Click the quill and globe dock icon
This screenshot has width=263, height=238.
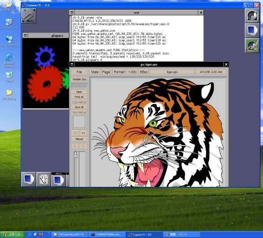252,45
